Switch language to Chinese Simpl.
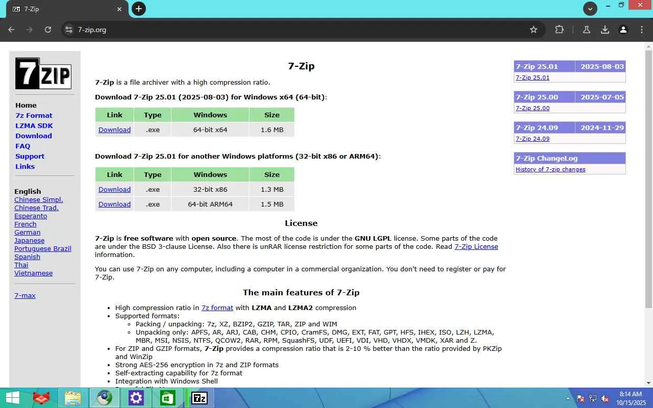The height and width of the screenshot is (408, 653). coord(39,199)
